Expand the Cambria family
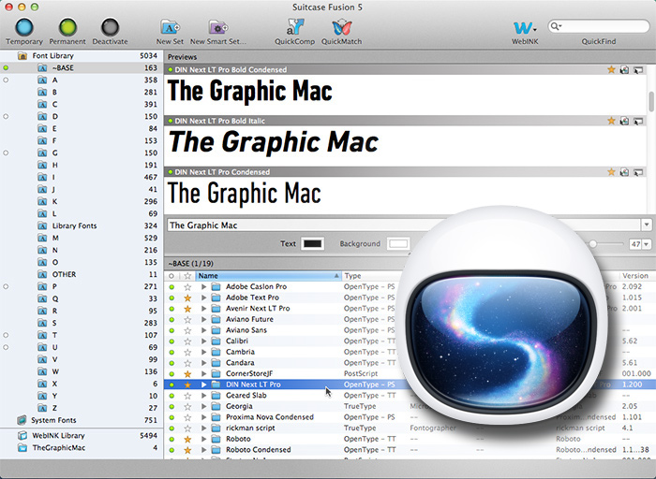This screenshot has height=479, width=656. pyautogui.click(x=203, y=352)
